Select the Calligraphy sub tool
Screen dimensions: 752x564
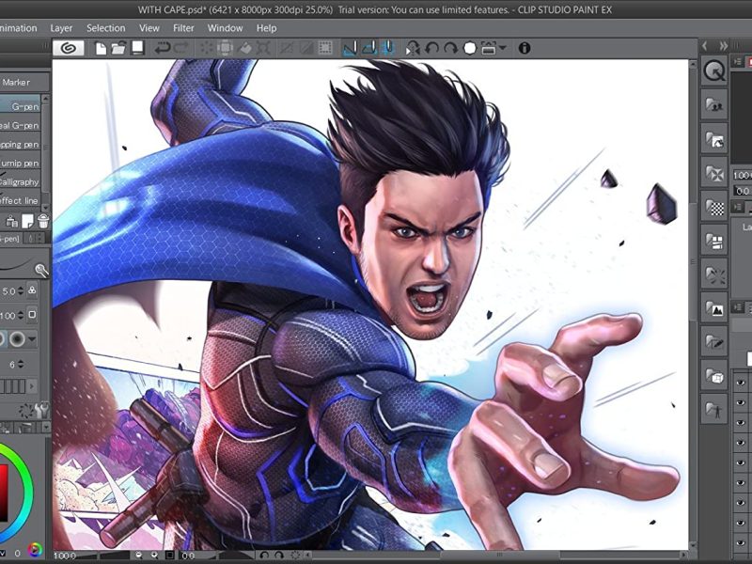tap(21, 181)
